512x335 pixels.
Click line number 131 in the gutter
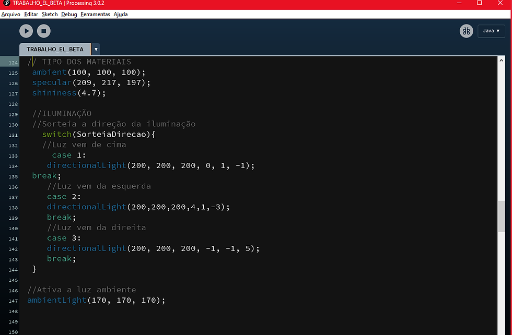click(14, 135)
